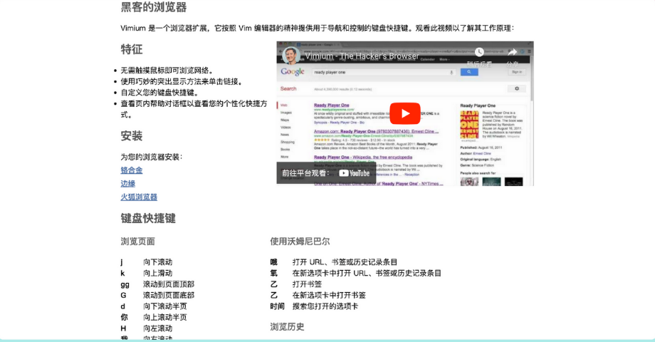Screen dimensions: 655x342
Task: Click the "浏览历史" subheading
Action: (288, 327)
